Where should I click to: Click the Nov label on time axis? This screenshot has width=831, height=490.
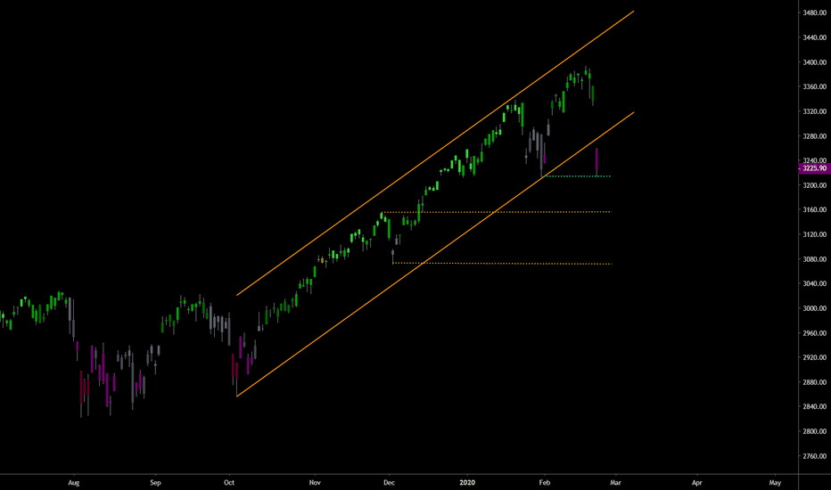[x=315, y=483]
